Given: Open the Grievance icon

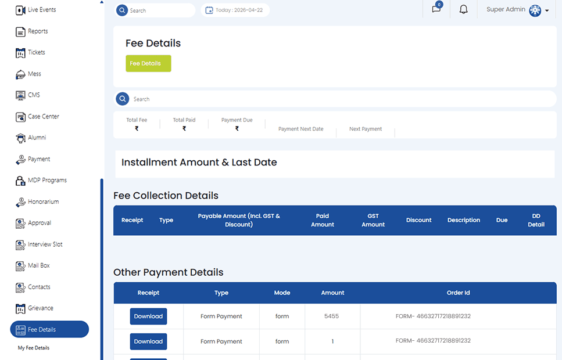Looking at the screenshot, I should point(20,309).
